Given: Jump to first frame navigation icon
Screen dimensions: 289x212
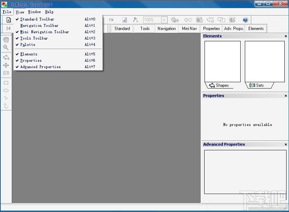Looking at the screenshot, I should tap(8, 28).
